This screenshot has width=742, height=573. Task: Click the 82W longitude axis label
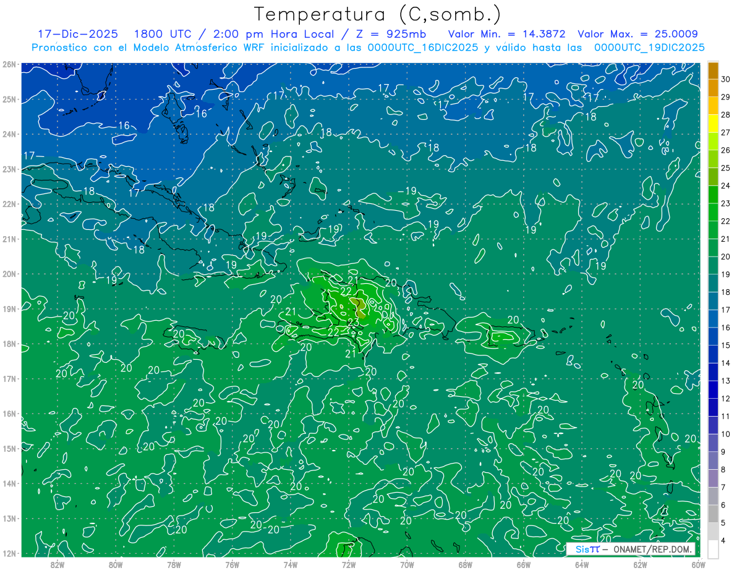pyautogui.click(x=58, y=564)
